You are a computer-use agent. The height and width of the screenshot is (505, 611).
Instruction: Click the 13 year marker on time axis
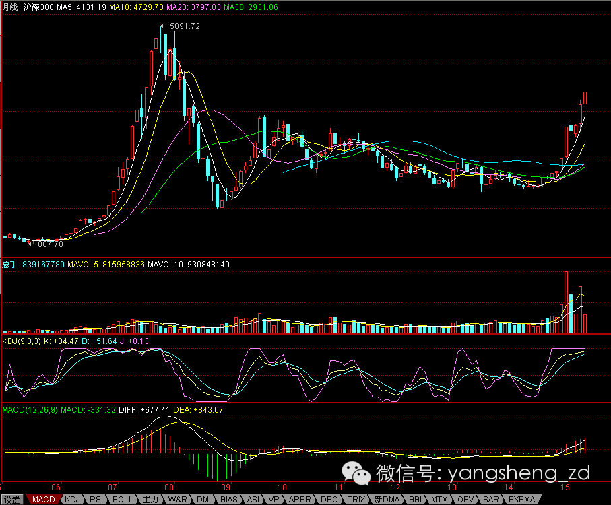pos(452,487)
